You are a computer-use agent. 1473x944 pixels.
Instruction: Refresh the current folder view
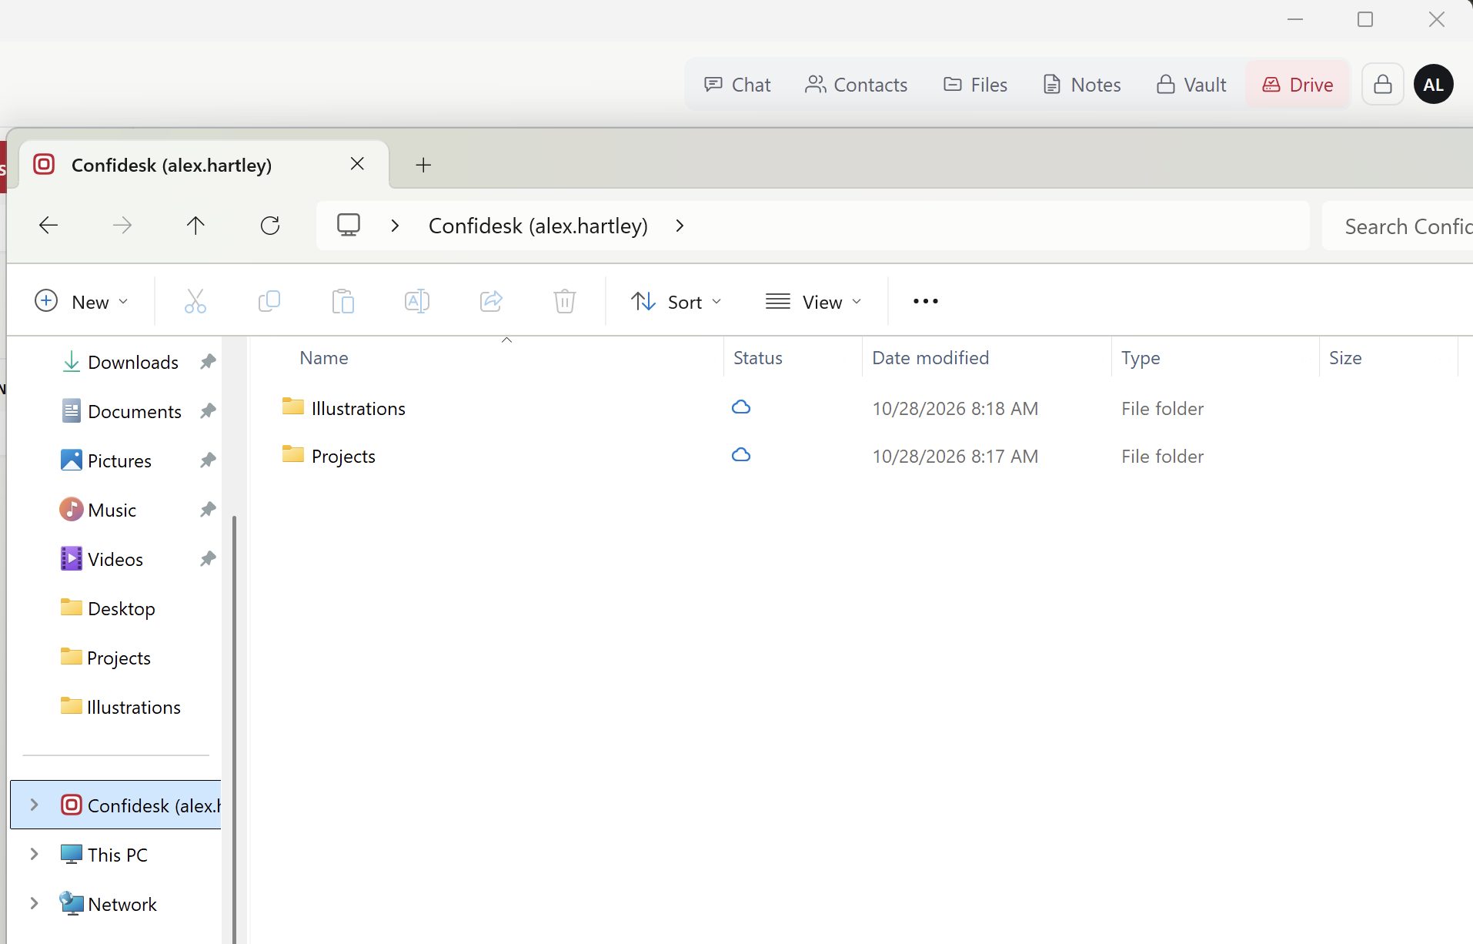tap(270, 226)
